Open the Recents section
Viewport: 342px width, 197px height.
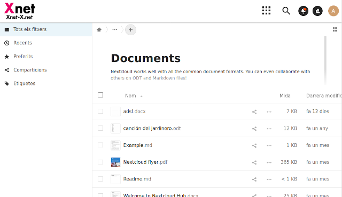22,43
